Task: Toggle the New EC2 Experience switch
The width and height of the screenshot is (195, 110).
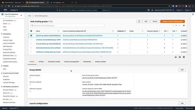Action: (3, 14)
